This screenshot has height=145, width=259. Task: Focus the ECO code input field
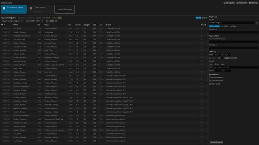click(x=236, y=67)
